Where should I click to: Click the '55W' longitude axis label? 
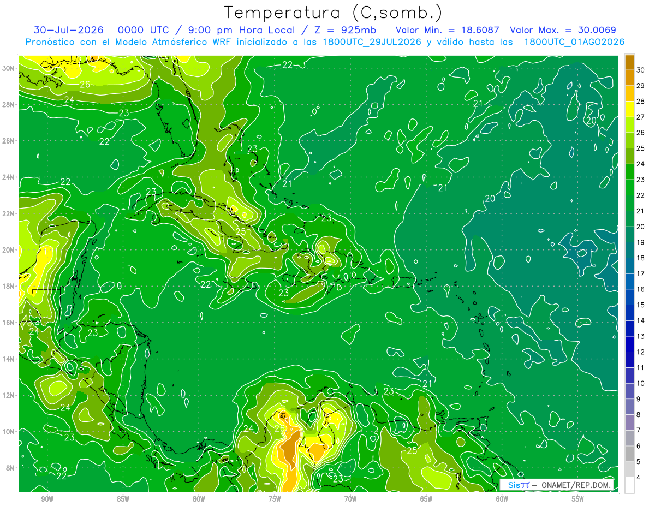tap(577, 499)
